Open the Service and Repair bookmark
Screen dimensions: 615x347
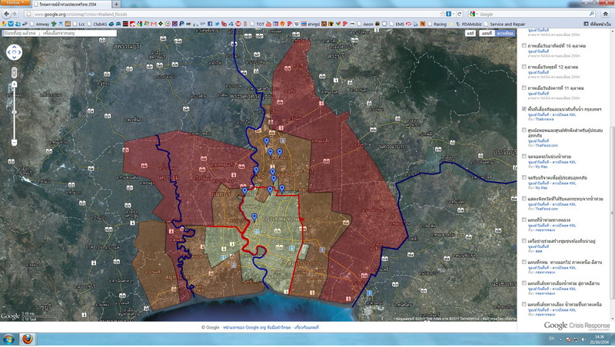pyautogui.click(x=504, y=24)
